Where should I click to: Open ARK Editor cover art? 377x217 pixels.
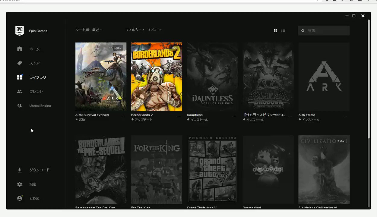(x=324, y=77)
